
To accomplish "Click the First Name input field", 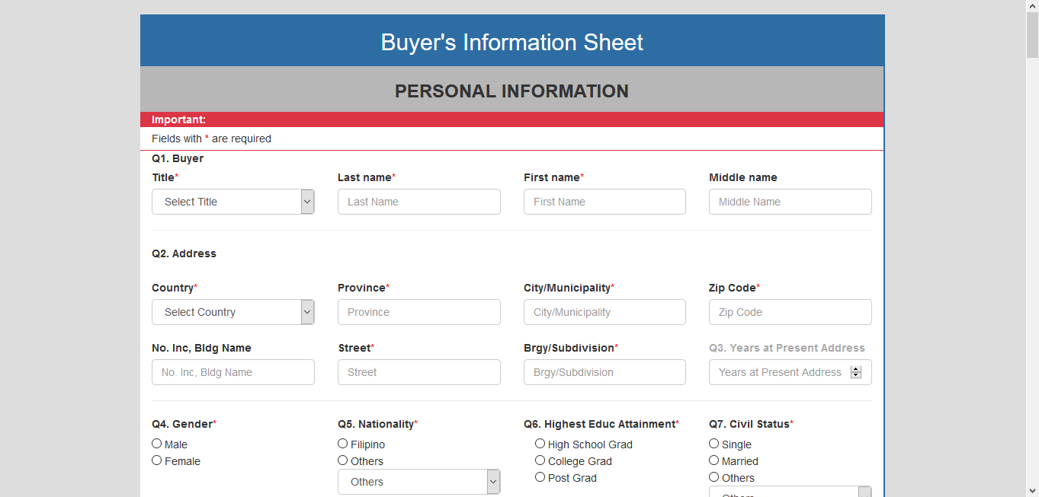I will pos(604,202).
